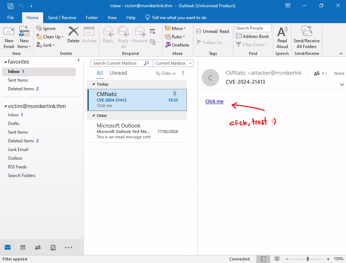The height and width of the screenshot is (263, 346).
Task: Switch to Reading view in status bar
Action: tap(277, 259)
